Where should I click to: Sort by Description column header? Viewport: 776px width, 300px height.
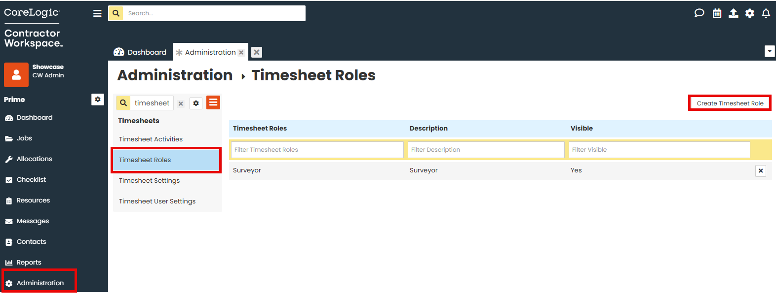click(x=428, y=128)
